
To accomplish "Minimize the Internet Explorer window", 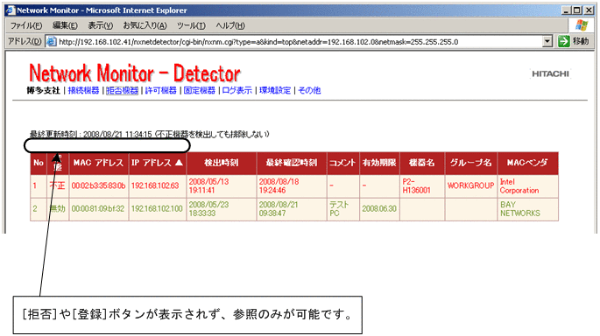I will 567,10.
